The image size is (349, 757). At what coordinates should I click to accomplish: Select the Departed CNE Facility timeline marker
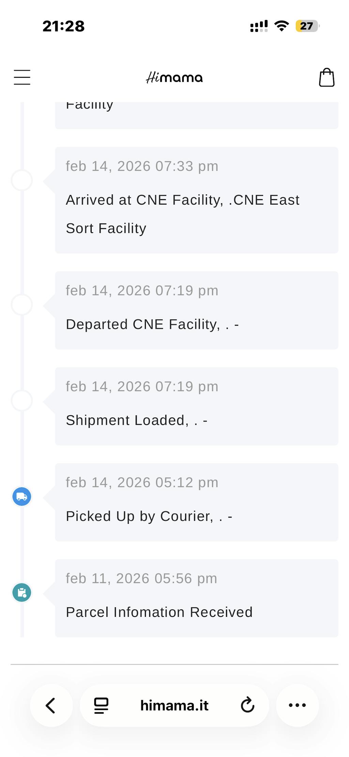tap(22, 305)
